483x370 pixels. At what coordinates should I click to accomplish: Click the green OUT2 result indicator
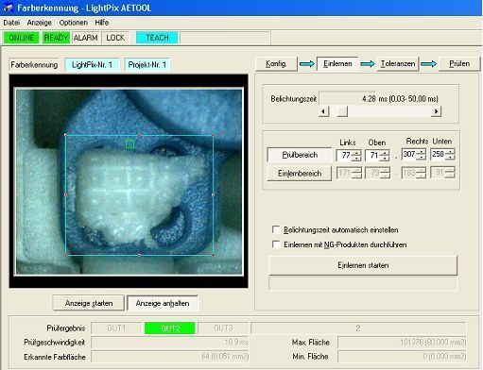tap(170, 328)
